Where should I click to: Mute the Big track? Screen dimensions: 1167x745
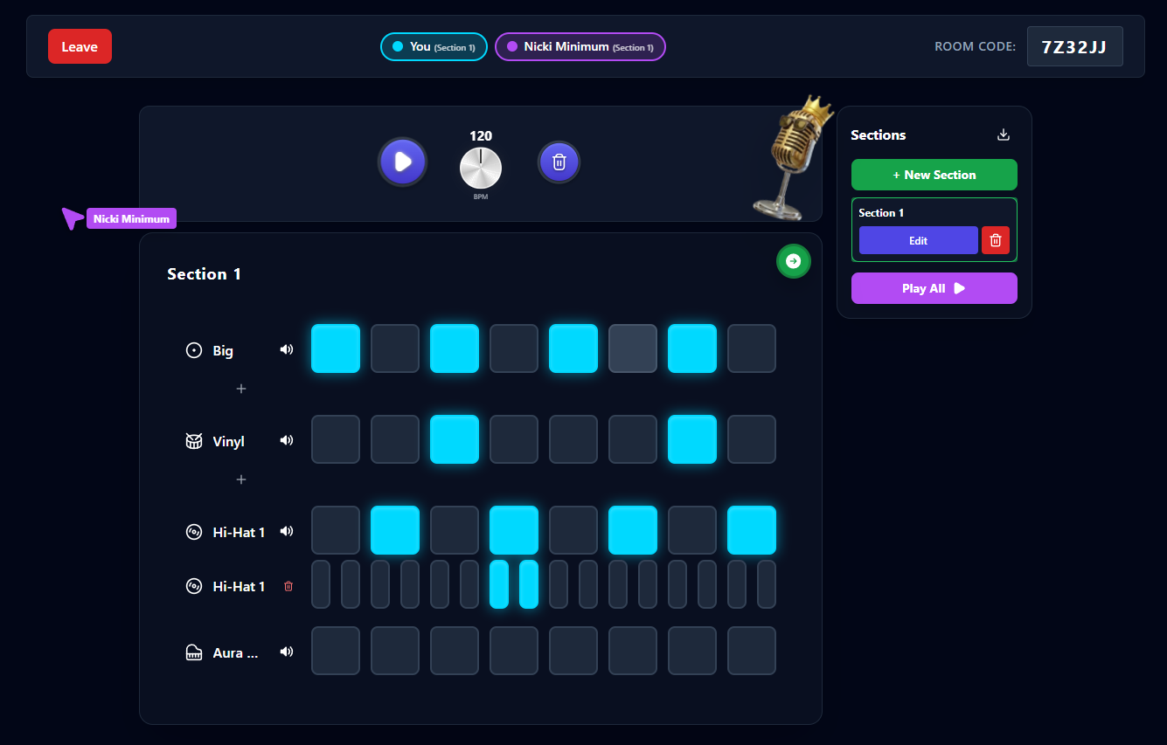287,348
